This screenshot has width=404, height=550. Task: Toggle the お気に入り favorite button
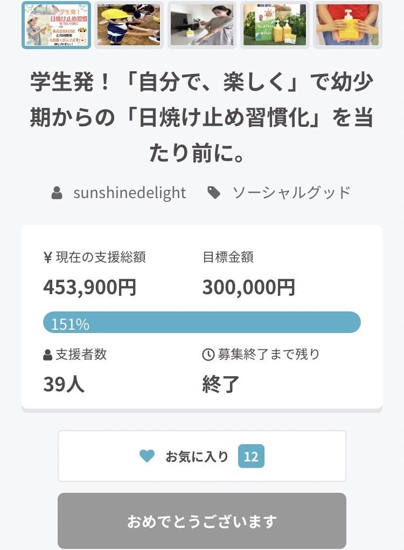[202, 456]
